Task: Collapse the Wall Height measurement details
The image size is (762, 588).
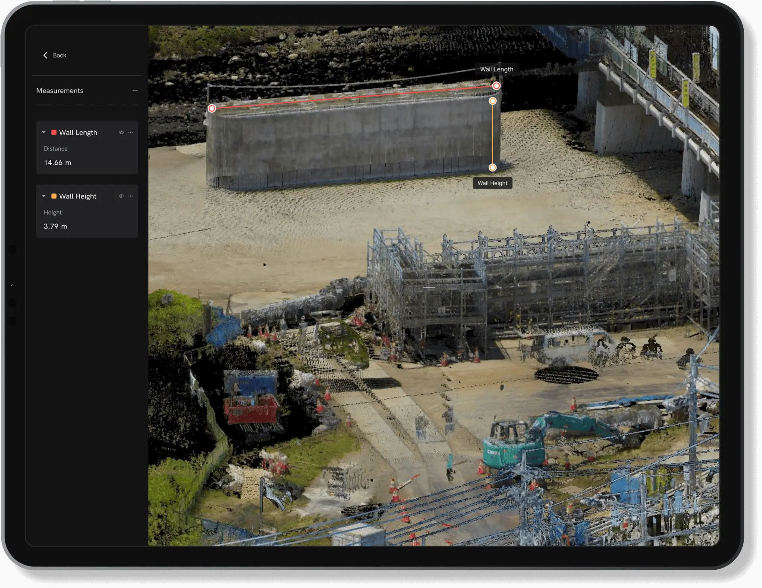Action: 44,196
